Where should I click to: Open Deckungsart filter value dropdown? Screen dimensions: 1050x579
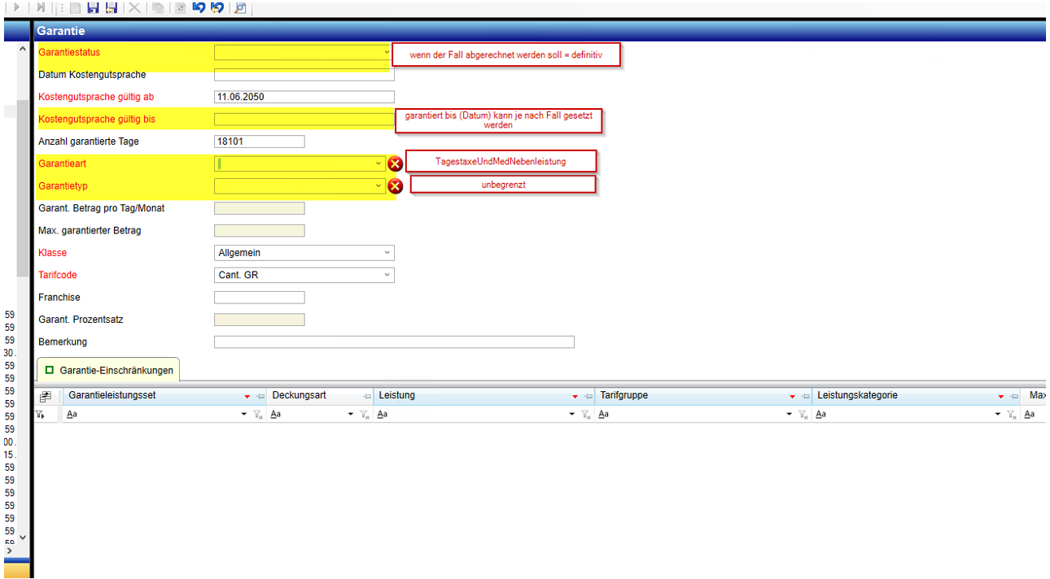[351, 415]
